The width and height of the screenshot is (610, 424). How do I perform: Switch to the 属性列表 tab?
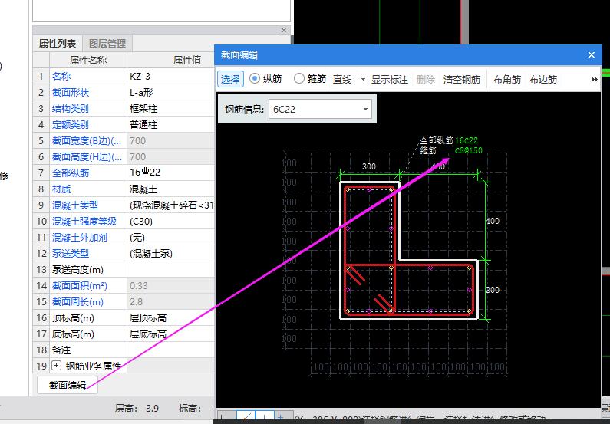click(58, 43)
